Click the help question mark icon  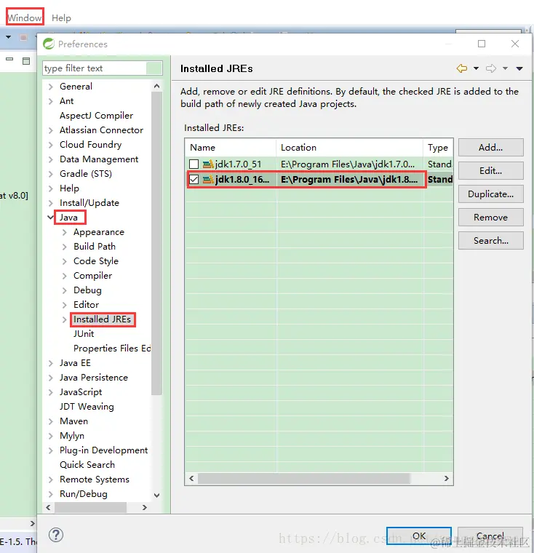click(56, 535)
